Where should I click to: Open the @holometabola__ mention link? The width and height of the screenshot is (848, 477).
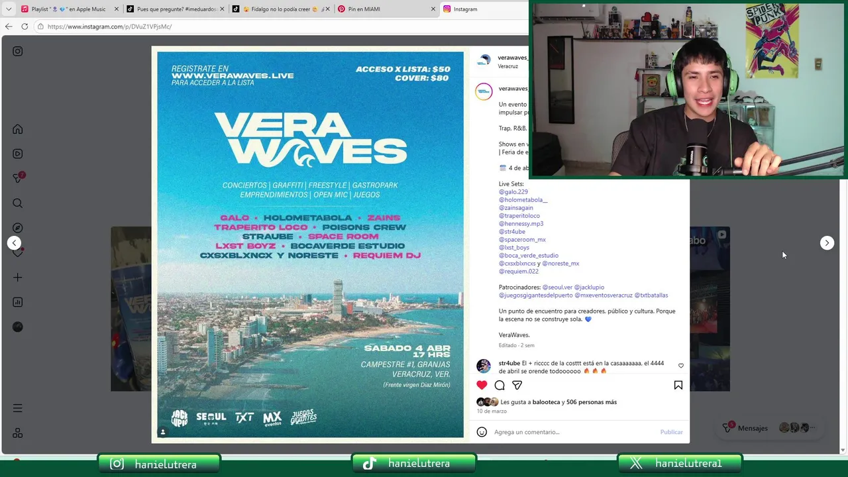pyautogui.click(x=523, y=200)
